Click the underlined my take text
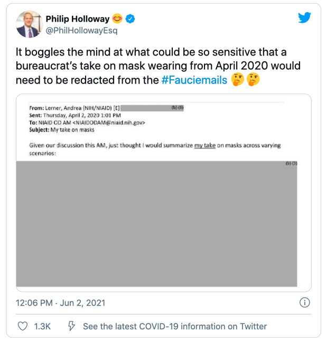Image resolution: width=326 pixels, height=342 pixels. point(205,145)
